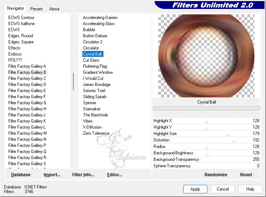Select the ECWS category
The height and width of the screenshot is (197, 266).
pyautogui.click(x=14, y=30)
